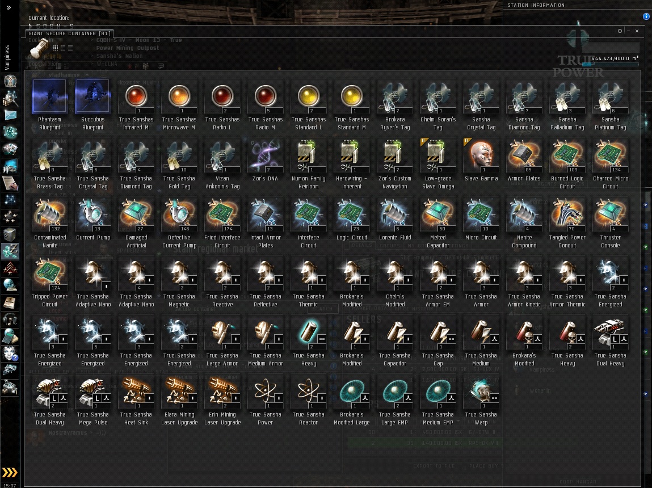Select the Contaminated Nanite stack
The image size is (652, 488).
[49, 223]
